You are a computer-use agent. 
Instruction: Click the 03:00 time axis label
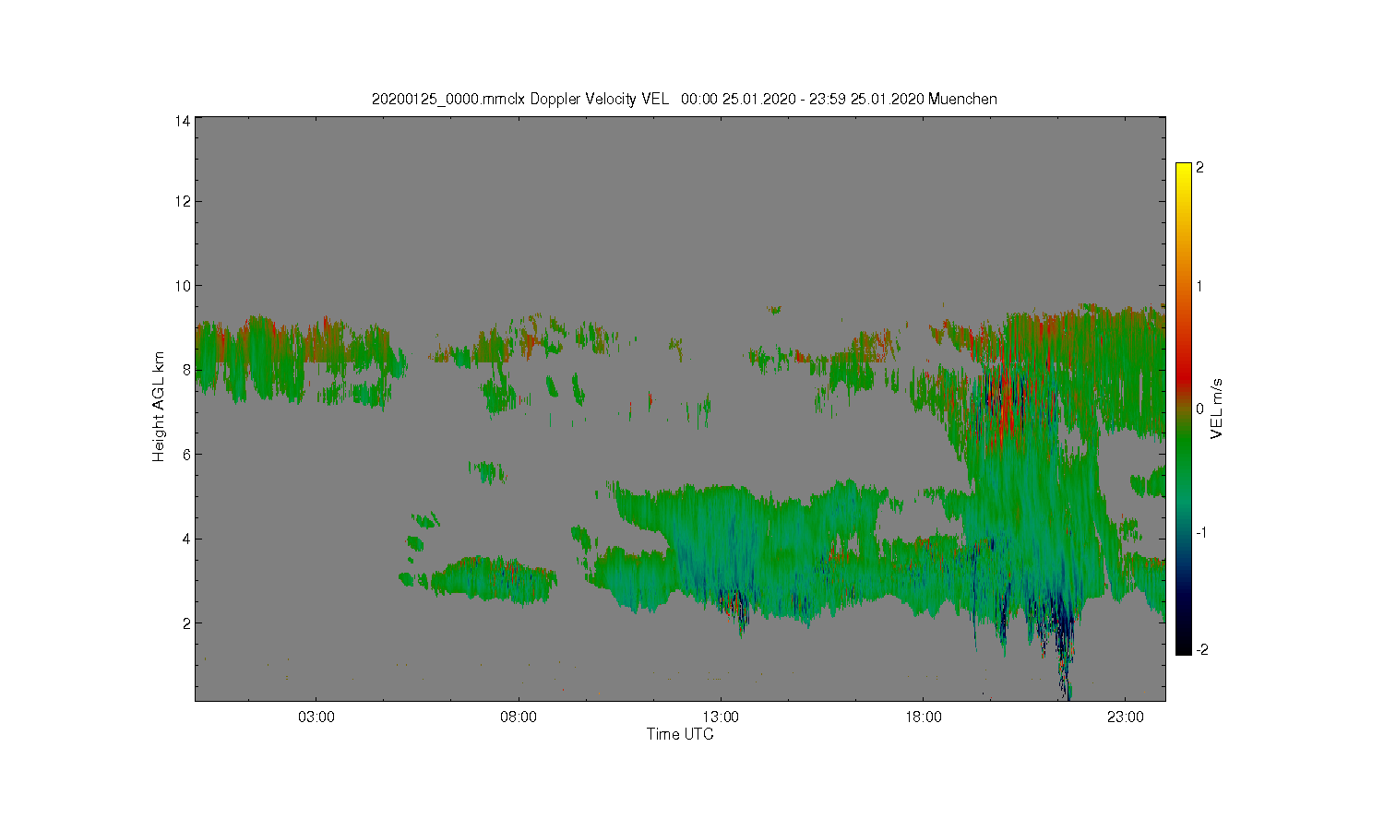click(316, 717)
